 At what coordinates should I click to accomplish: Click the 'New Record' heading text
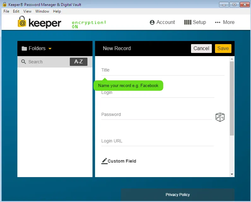coord(117,48)
